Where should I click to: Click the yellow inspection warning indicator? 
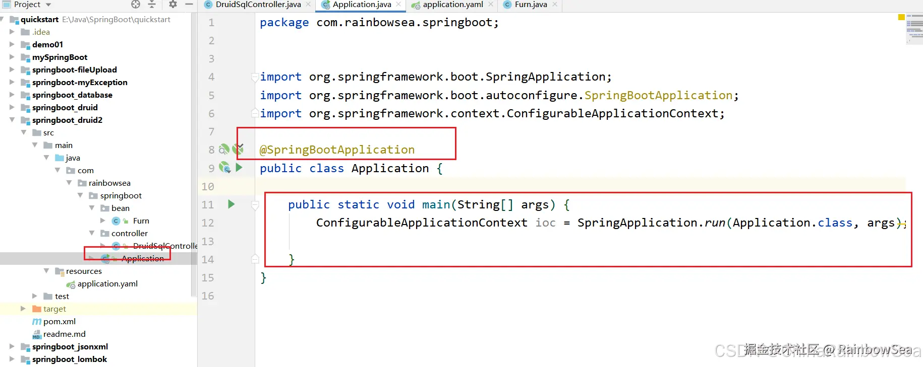901,17
